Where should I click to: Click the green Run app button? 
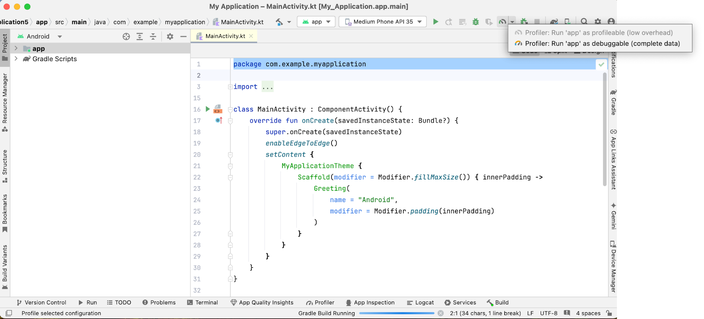point(436,22)
